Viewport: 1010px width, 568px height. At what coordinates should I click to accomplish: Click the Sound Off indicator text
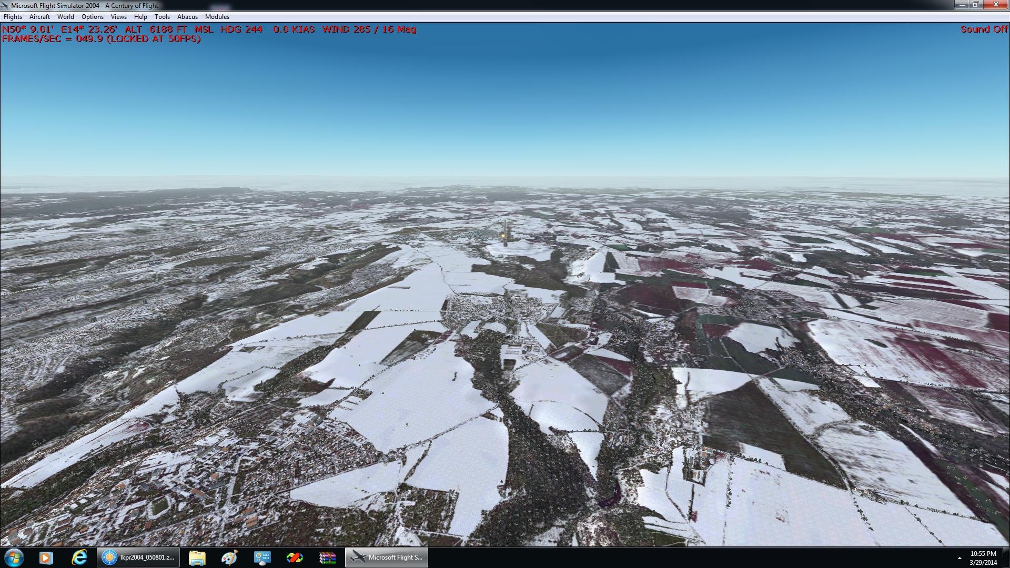coord(984,29)
